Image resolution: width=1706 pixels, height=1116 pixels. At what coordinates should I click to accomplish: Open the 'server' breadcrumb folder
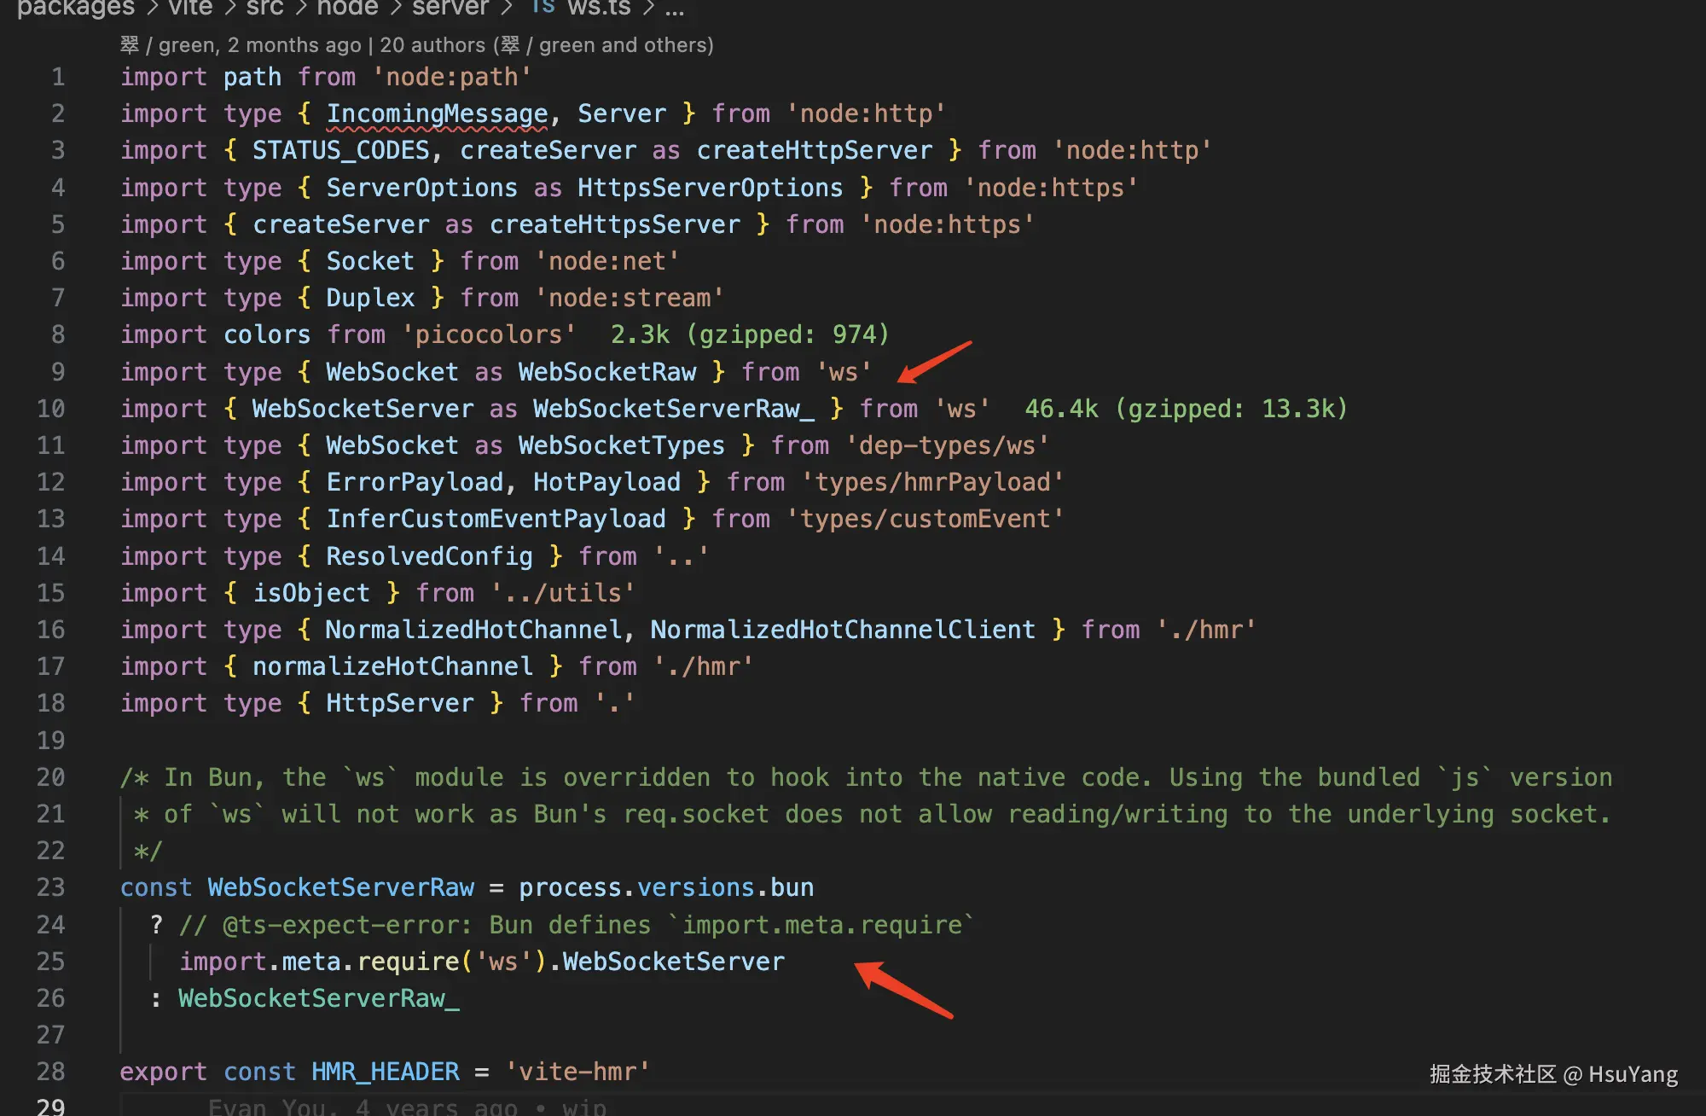[x=450, y=8]
